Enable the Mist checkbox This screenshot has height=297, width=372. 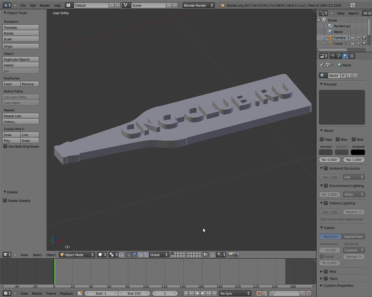pyautogui.click(x=326, y=271)
